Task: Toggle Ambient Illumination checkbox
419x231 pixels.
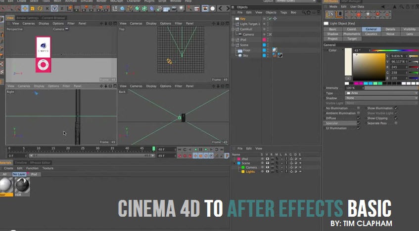Action: [359, 113]
